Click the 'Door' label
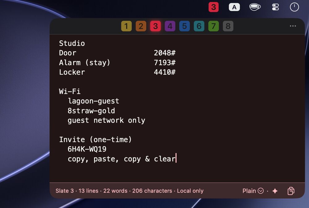This screenshot has width=309, height=208. tap(68, 53)
